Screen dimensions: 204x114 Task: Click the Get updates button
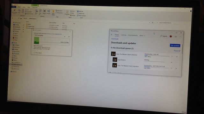[175, 46]
